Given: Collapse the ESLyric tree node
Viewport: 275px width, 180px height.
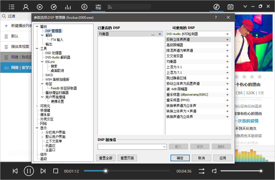Looking at the screenshot, I should (x=42, y=62).
